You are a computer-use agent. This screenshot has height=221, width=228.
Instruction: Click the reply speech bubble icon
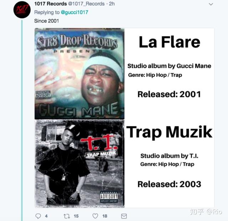point(38,216)
